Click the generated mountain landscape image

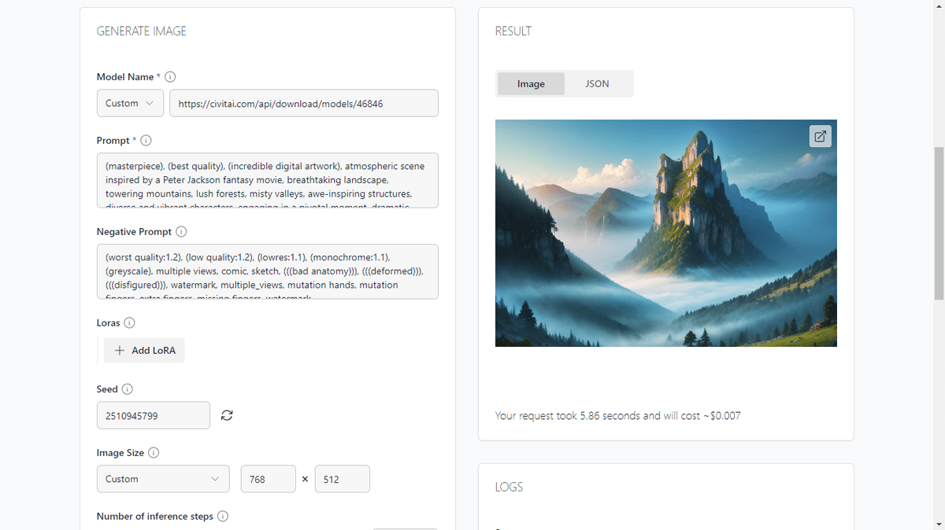click(666, 233)
